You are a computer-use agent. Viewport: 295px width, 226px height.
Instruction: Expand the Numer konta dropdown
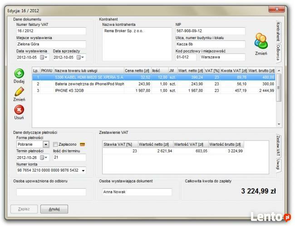[83, 171]
